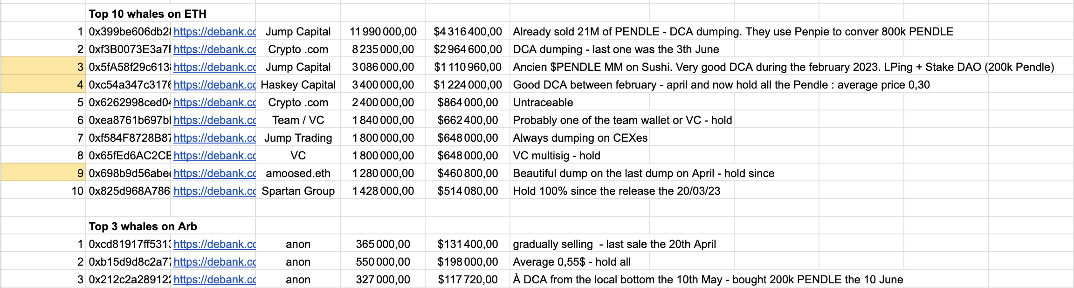Select the 'Top 10 whales on ETH' header cell
1074x288 pixels.
coord(147,14)
